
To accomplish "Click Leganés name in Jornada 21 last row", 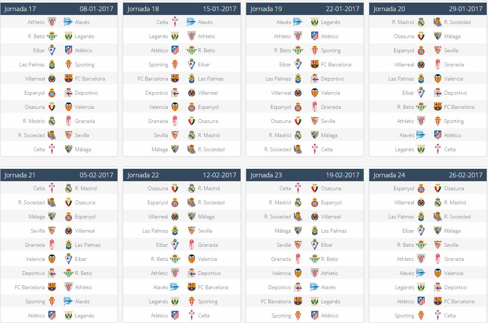I will [84, 316].
